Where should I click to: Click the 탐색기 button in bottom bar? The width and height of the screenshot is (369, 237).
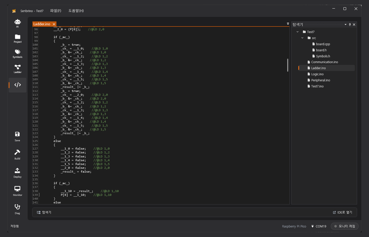click(x=44, y=212)
